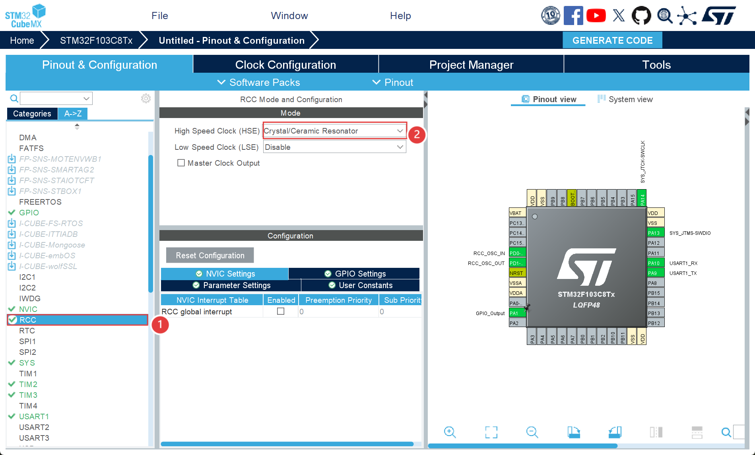Rotate the chip clockwise
The image size is (755, 455).
[574, 432]
